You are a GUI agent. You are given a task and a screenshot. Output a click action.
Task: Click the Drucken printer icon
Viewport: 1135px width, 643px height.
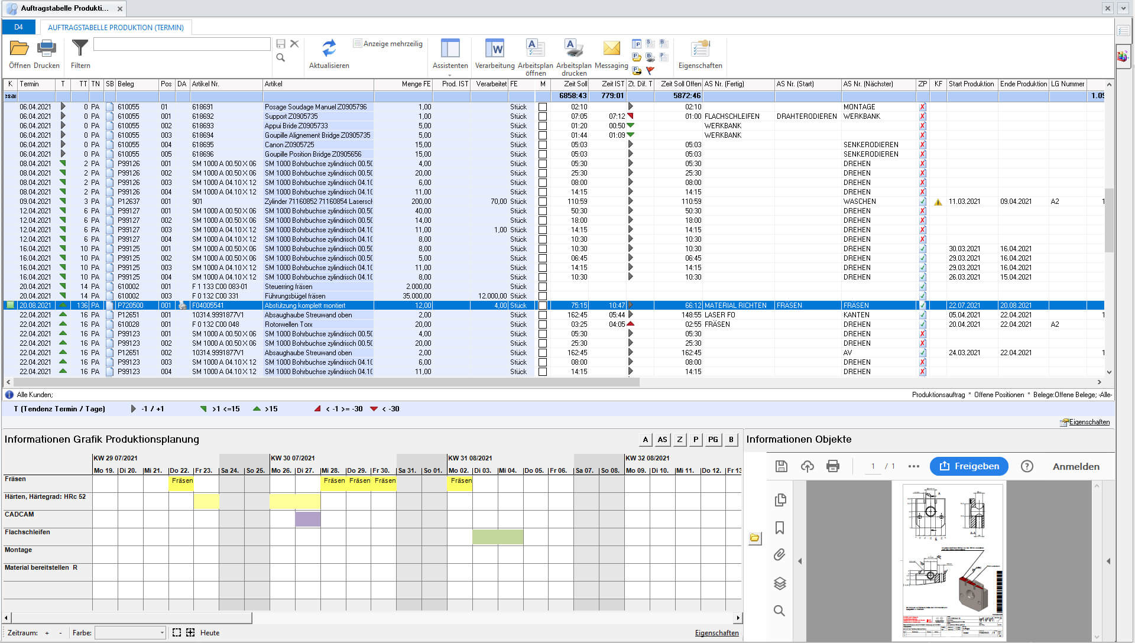click(x=47, y=48)
